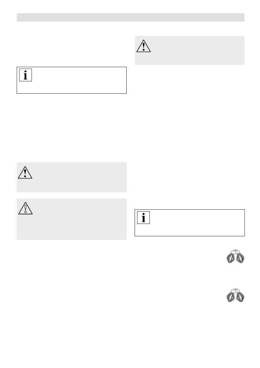The image size is (260, 368).
Task: Click the blank white footer area of page
Action: (130, 340)
